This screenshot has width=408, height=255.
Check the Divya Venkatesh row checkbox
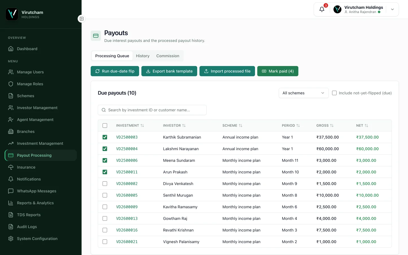pyautogui.click(x=105, y=184)
